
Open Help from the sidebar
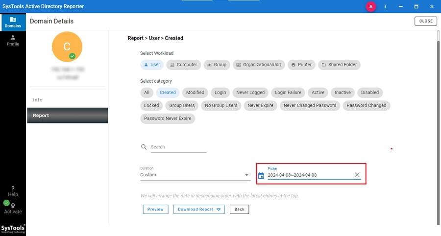click(13, 191)
